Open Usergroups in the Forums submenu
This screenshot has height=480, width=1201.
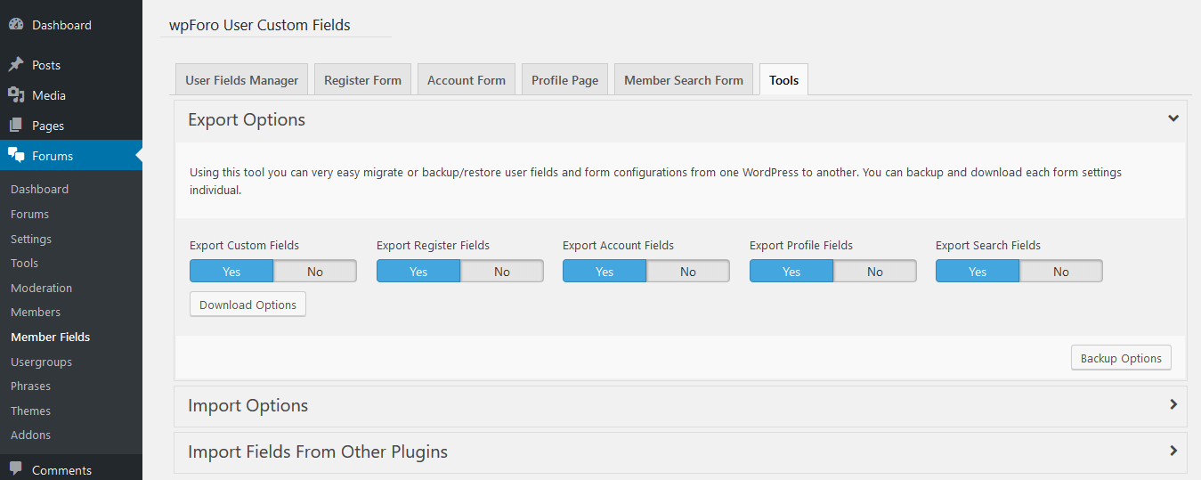point(41,362)
